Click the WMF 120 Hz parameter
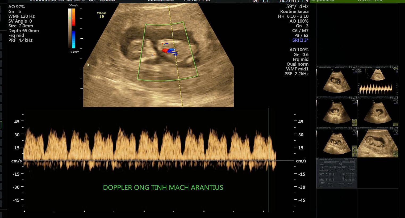Viewport: 405px width, 218px height. tap(22, 16)
